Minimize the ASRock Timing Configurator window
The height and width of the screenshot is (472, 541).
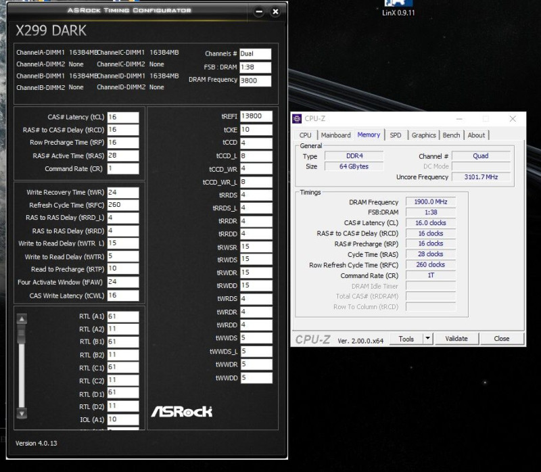tap(259, 11)
